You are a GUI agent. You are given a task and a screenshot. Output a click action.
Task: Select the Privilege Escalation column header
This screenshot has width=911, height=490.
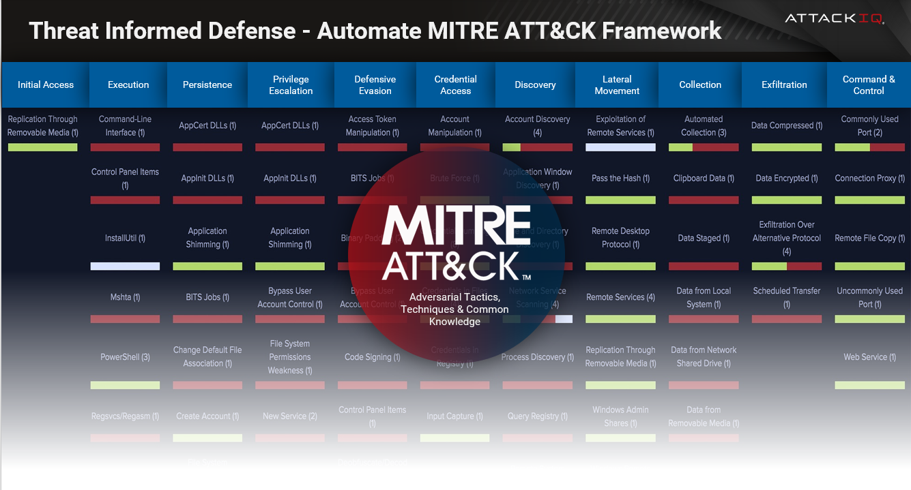coord(291,85)
